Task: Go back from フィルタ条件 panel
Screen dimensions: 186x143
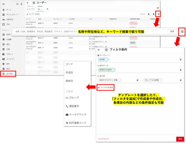Action: coord(99,50)
